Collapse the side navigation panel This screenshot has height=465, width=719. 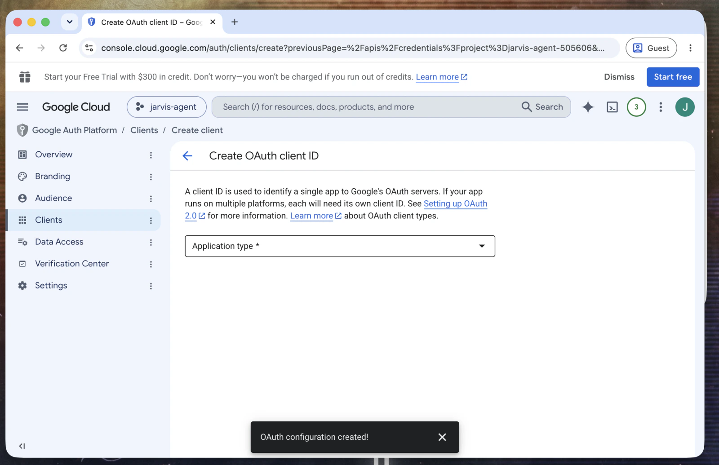click(x=22, y=446)
